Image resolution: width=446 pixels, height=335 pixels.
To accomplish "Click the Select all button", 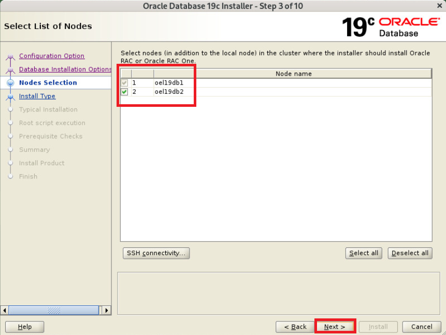I will click(364, 253).
